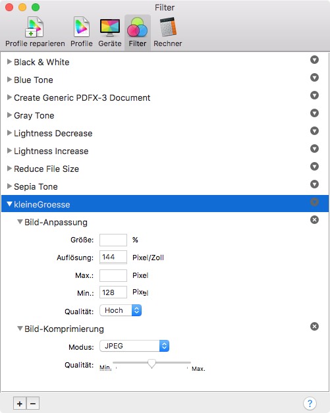Viewport: 330px width, 413px height.
Task: Open the action menu for Sepia Tone
Action: pos(314,184)
